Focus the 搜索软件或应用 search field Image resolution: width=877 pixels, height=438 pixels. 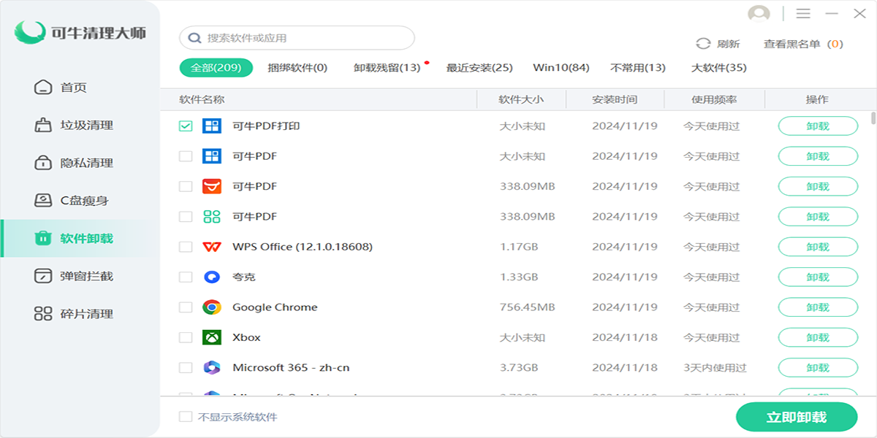pos(297,38)
